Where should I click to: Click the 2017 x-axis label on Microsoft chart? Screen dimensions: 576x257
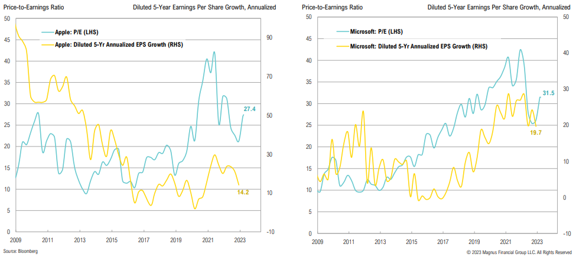pos(442,242)
